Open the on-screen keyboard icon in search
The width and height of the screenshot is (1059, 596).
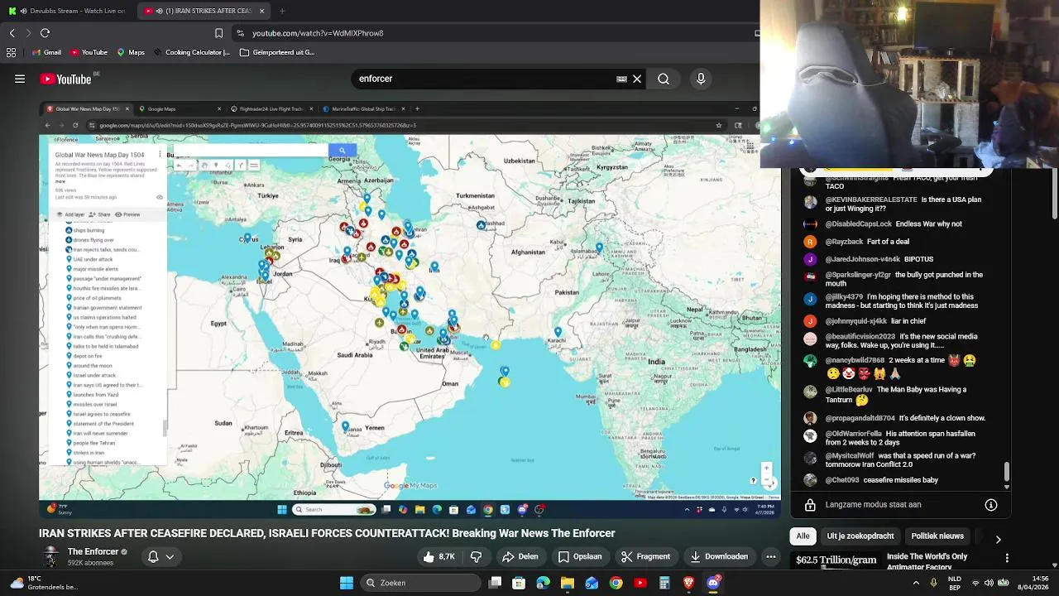pos(621,79)
